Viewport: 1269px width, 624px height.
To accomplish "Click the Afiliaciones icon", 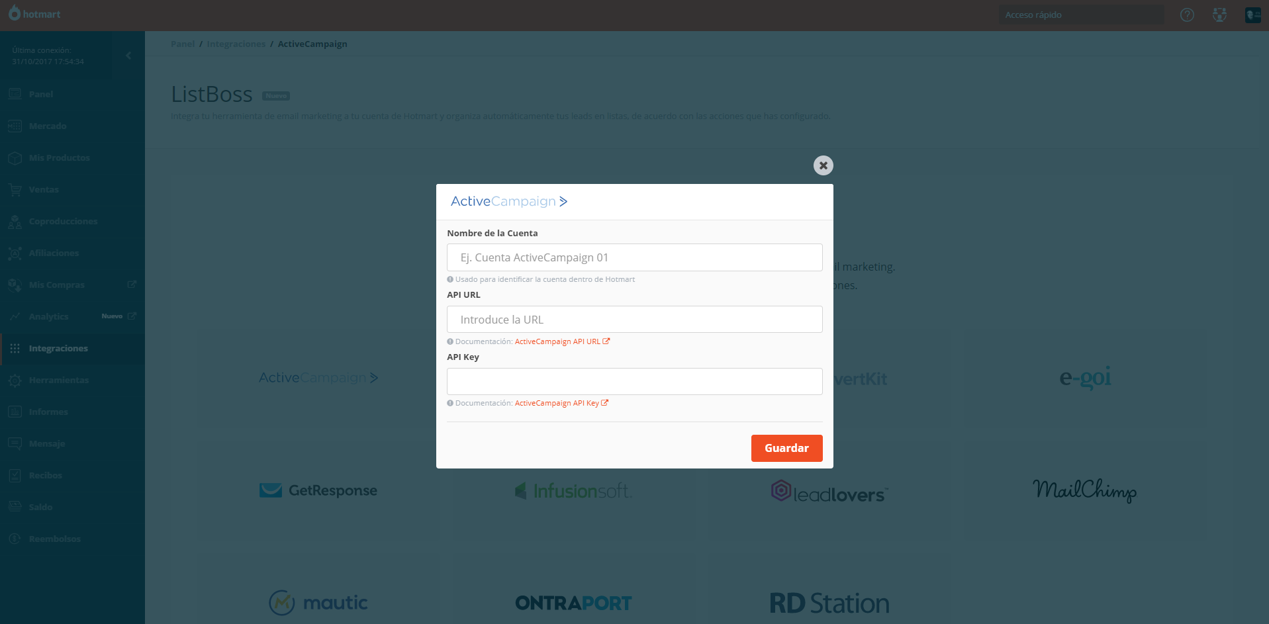I will (x=15, y=253).
